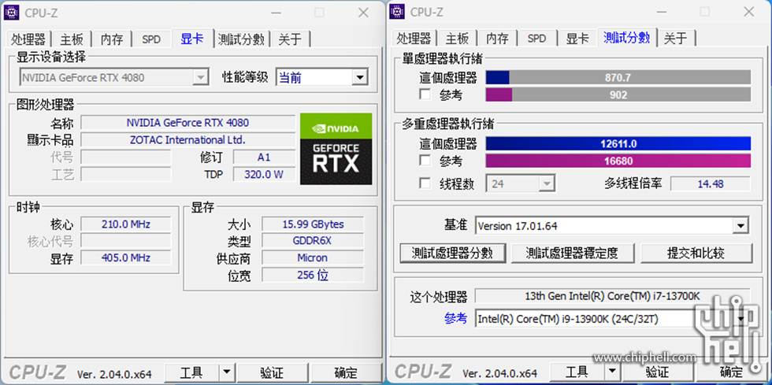Image resolution: width=772 pixels, height=385 pixels.
Task: Click the 修订 value A1
Action: click(264, 157)
